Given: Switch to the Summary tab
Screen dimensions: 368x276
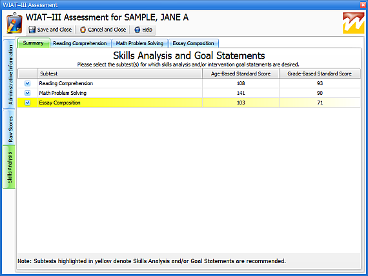Looking at the screenshot, I should click(x=34, y=43).
